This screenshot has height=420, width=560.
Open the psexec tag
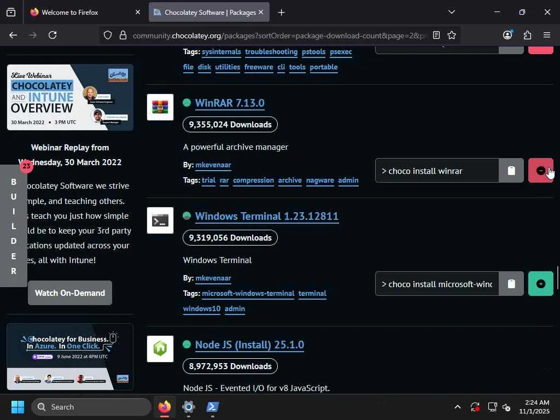(x=341, y=52)
